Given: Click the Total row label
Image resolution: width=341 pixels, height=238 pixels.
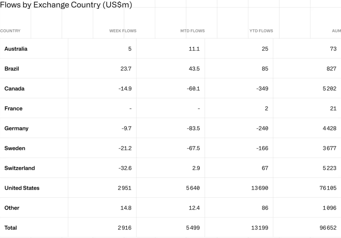Looking at the screenshot, I should coord(11,228).
